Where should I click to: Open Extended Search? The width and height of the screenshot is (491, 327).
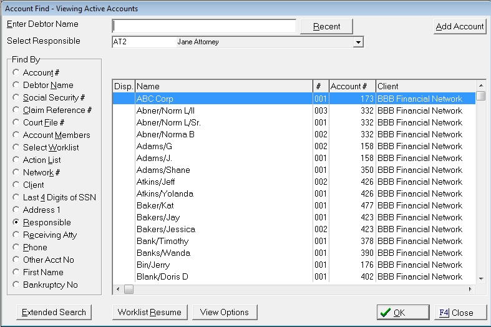click(x=54, y=312)
